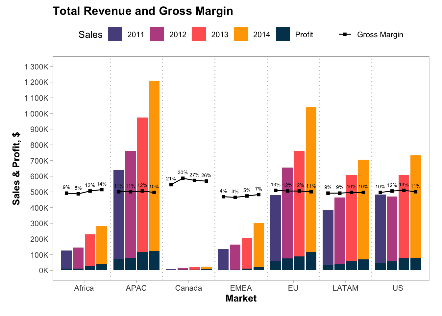This screenshot has height=316, width=442.
Task: Toggle the 2011 series visibility
Action: click(135, 34)
